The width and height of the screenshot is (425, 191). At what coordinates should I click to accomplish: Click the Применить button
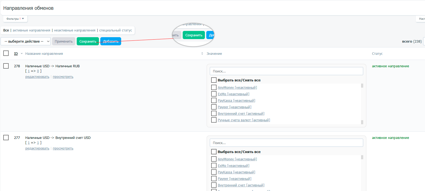[64, 42]
